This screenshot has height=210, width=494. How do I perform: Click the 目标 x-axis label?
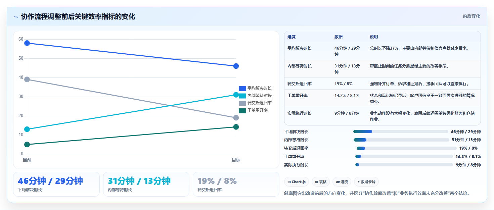(236, 160)
